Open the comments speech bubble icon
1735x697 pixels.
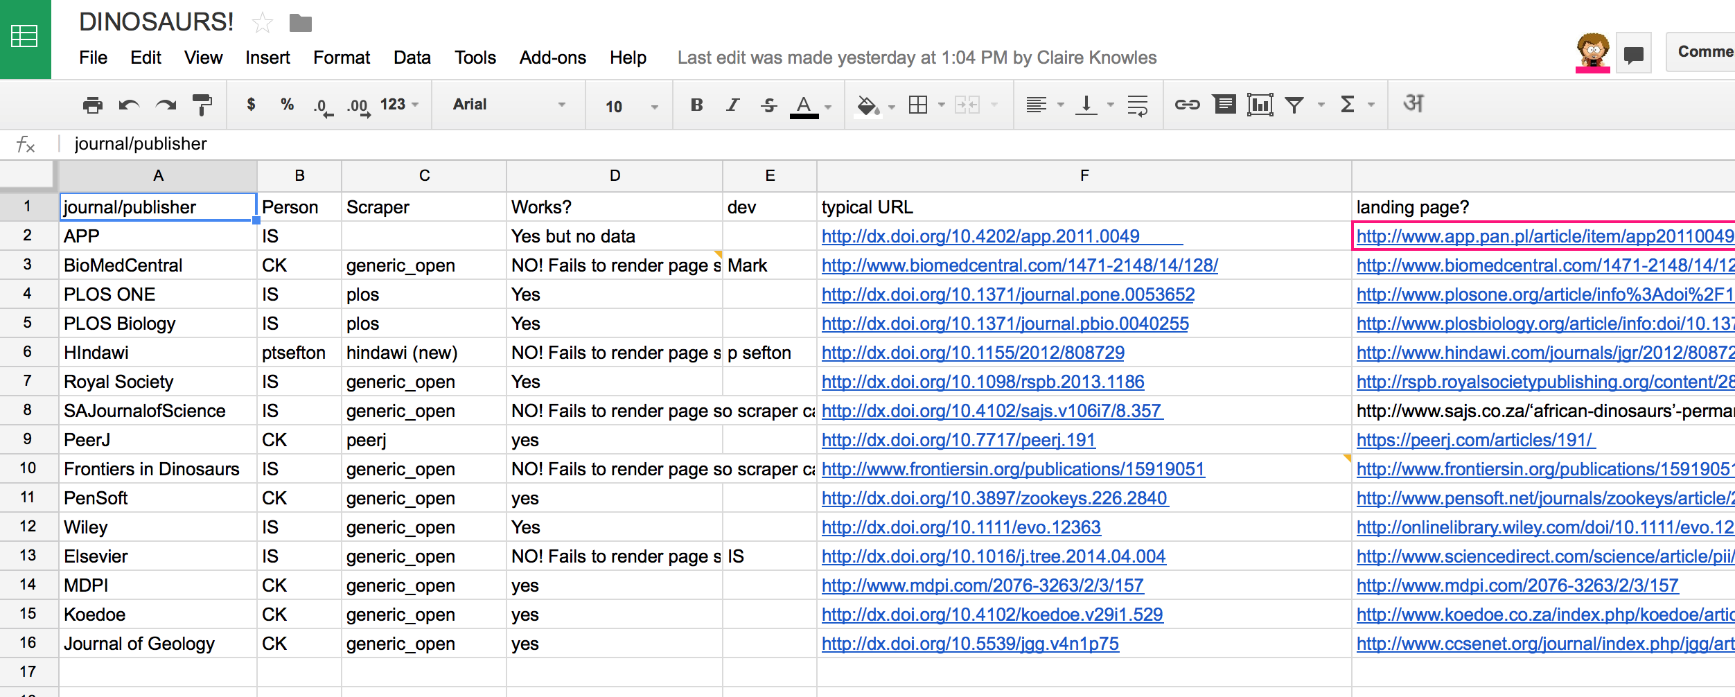[1633, 54]
